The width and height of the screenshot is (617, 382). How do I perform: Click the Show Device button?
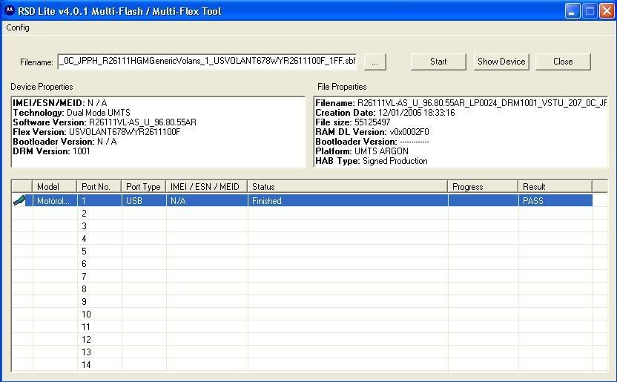[x=501, y=62]
